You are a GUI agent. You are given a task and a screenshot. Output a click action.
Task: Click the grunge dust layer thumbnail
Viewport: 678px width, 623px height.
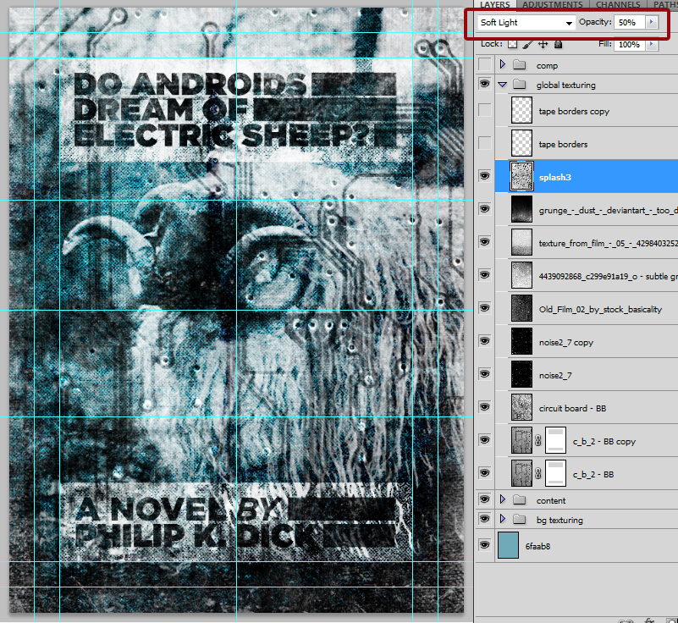click(x=522, y=209)
